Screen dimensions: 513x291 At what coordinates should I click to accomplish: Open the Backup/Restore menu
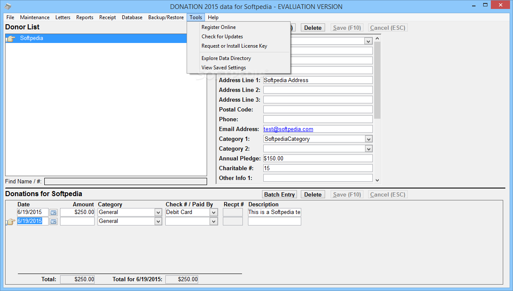[166, 17]
